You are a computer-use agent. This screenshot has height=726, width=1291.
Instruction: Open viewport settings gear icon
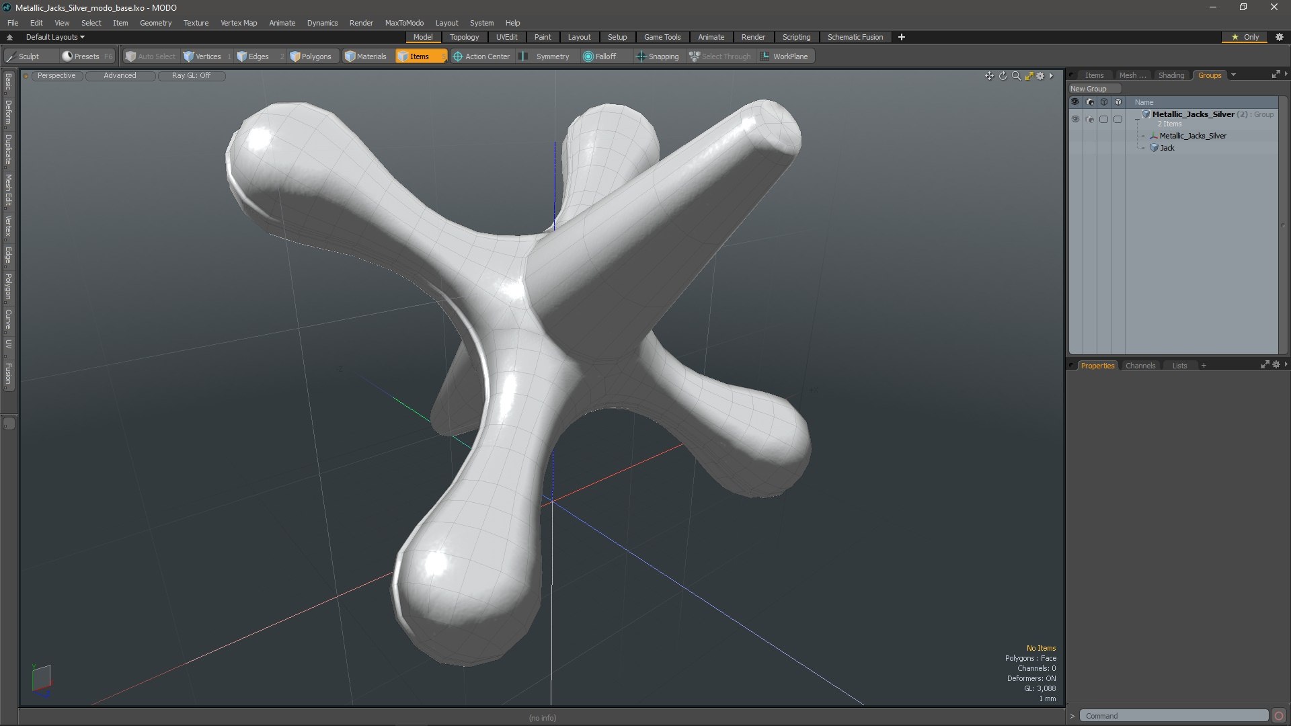(x=1040, y=76)
